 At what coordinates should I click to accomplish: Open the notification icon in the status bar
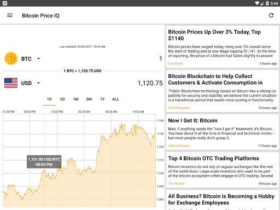click(5, 3)
